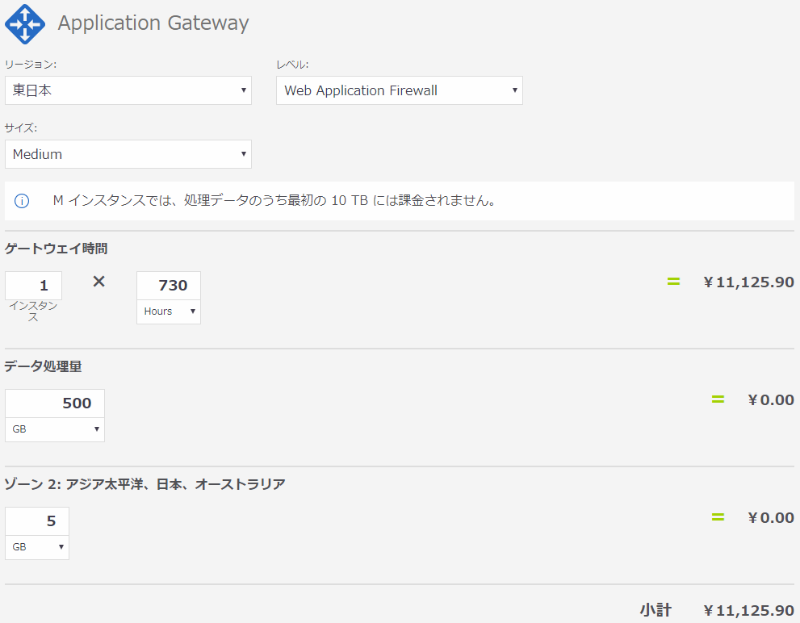Click the 小計 label
The width and height of the screenshot is (800, 623).
(656, 610)
